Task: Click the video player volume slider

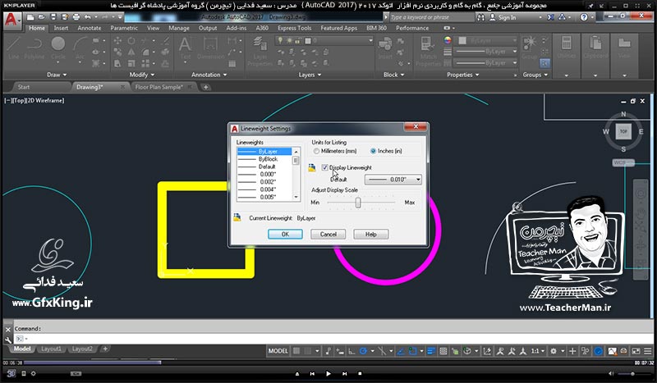Action: 632,373
